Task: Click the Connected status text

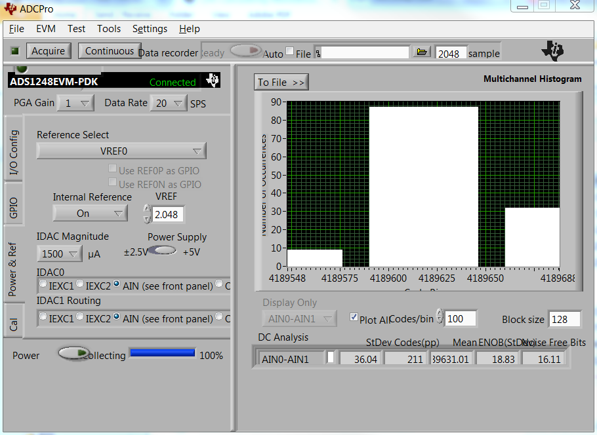Action: [x=173, y=82]
